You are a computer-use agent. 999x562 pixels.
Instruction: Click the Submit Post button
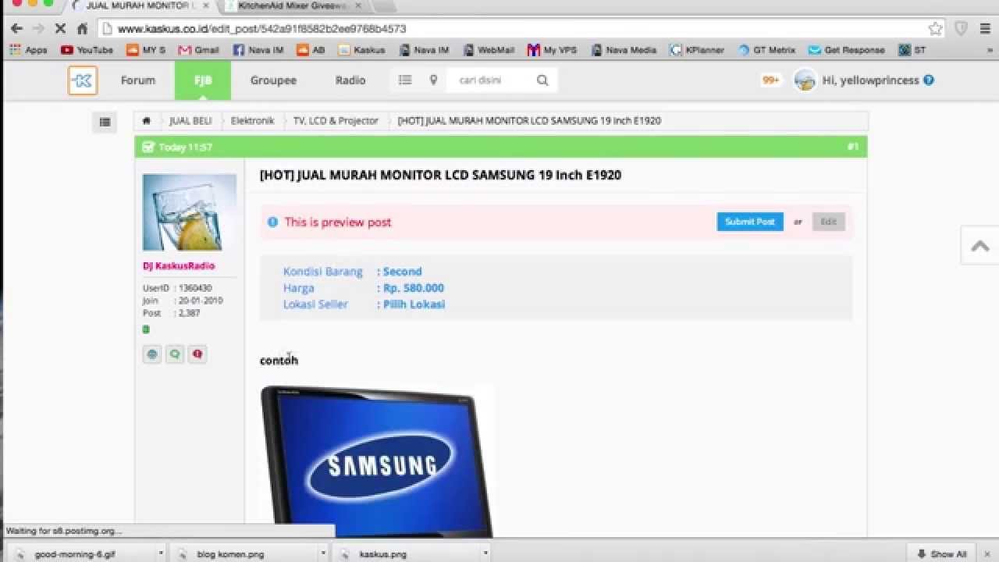750,222
